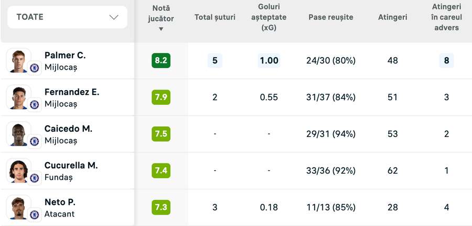Open Palmer C. player name link
Screen dimensions: 472x226
[65, 56]
